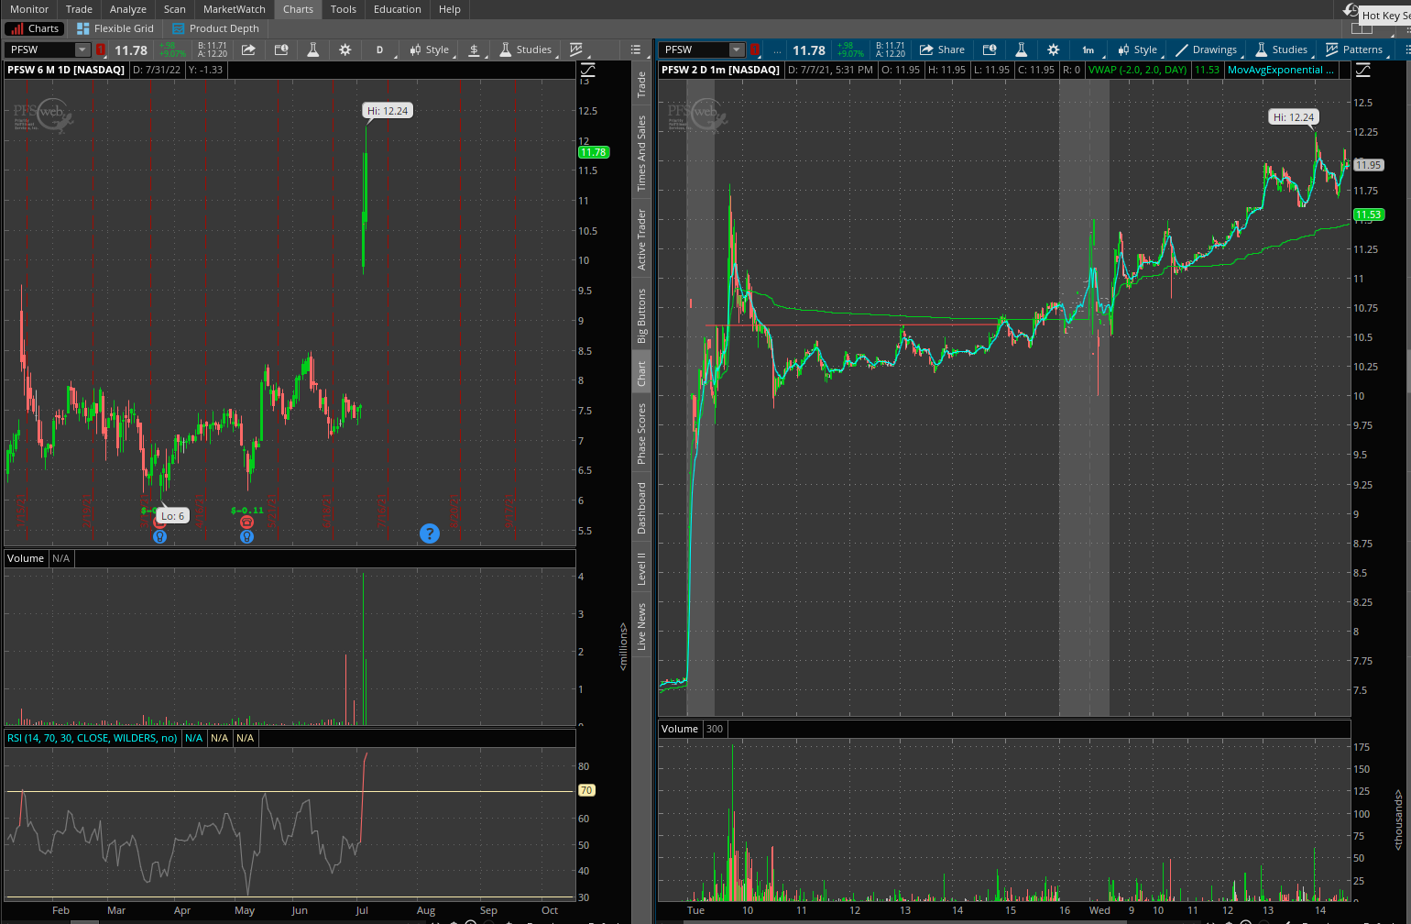Expand the right chart PFSW symbol dropdown
1411x924 pixels.
[x=737, y=49]
